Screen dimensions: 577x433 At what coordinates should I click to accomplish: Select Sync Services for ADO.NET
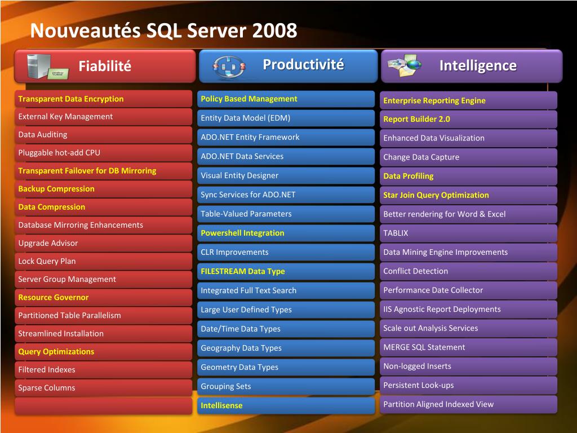[286, 195]
